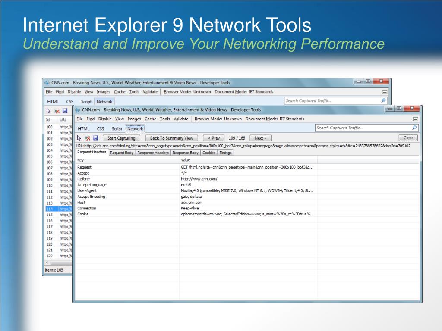Open Browser Mode: Unknown menu in front window

(x=218, y=119)
